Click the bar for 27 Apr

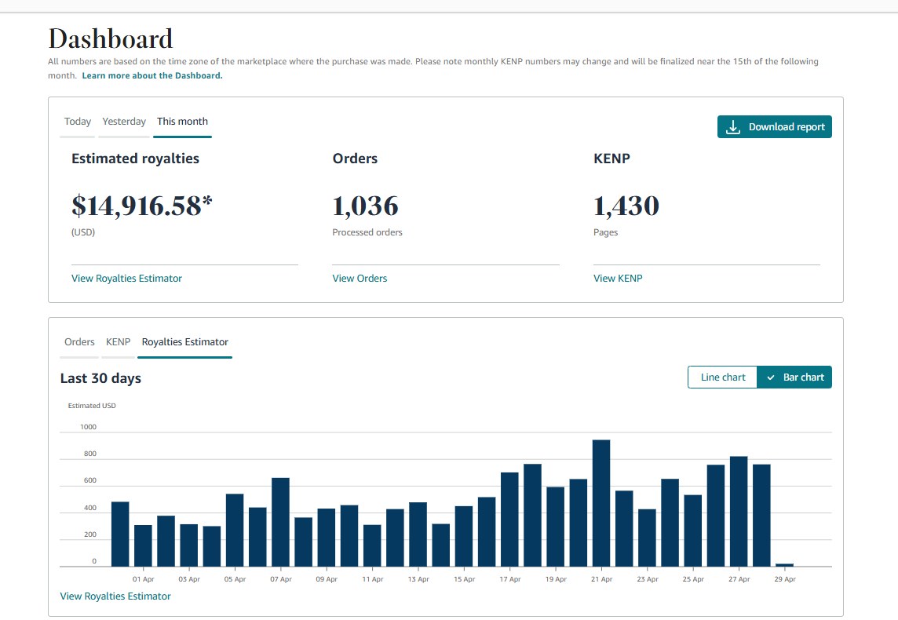(739, 511)
